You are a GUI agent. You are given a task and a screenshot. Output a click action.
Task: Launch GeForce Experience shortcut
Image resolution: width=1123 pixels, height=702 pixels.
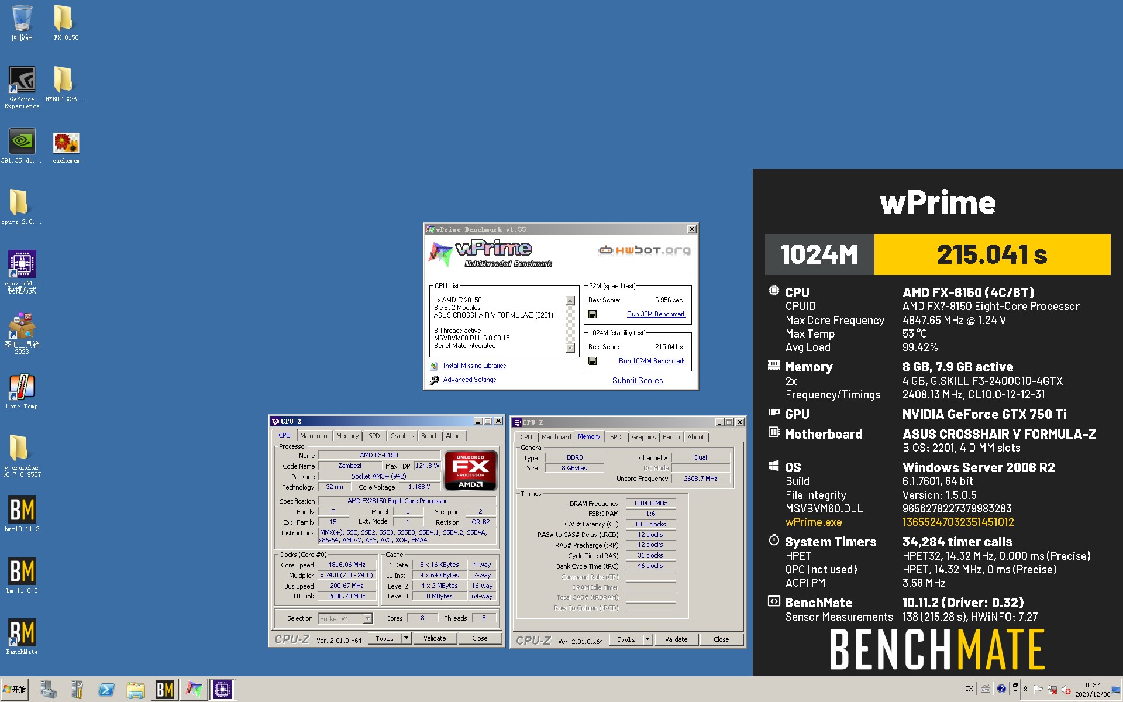[x=22, y=88]
